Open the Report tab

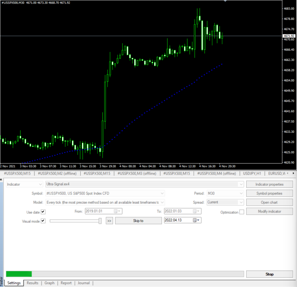point(66,283)
